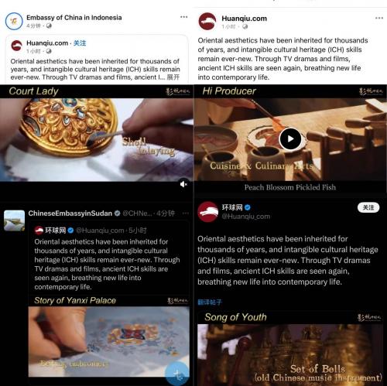Viewport: 387px width, 386px height.
Task: Click 环球网 avatar in the right tweet
Action: pyautogui.click(x=208, y=212)
